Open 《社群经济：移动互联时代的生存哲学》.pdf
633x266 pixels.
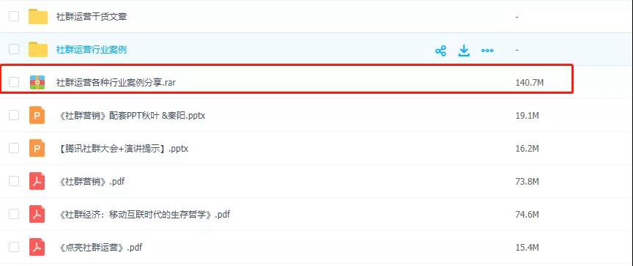tap(144, 214)
